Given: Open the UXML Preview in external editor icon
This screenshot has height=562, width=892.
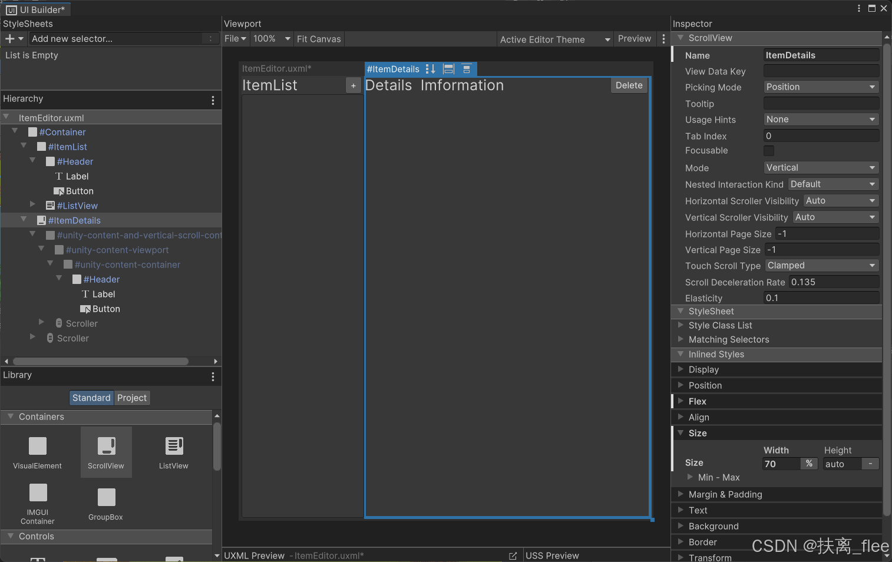Looking at the screenshot, I should click(513, 556).
